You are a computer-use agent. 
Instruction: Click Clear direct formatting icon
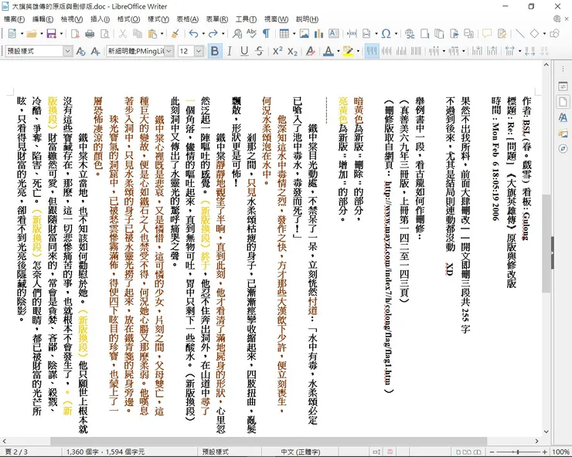(x=311, y=52)
